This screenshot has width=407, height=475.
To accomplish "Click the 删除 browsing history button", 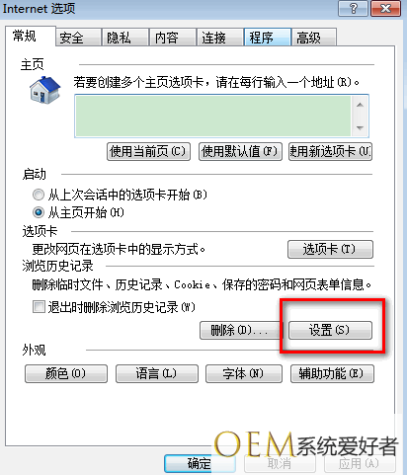I will (241, 330).
